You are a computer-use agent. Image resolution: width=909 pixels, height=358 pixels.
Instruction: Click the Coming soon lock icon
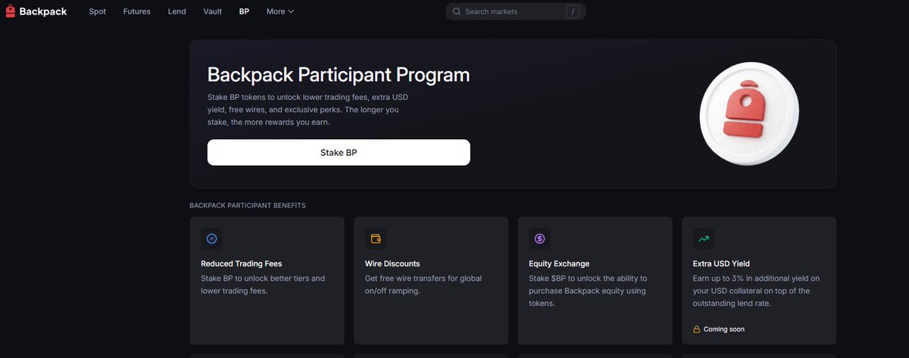pyautogui.click(x=697, y=329)
